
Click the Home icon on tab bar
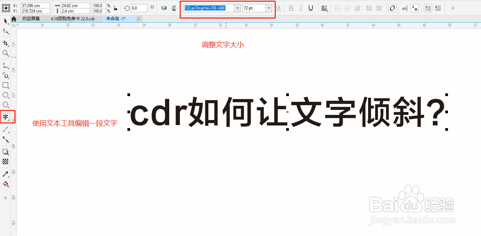pyautogui.click(x=14, y=19)
